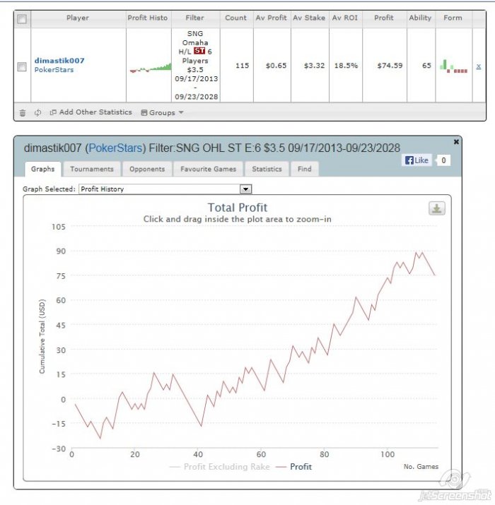Click the ST red badge in filter cell

199,51
